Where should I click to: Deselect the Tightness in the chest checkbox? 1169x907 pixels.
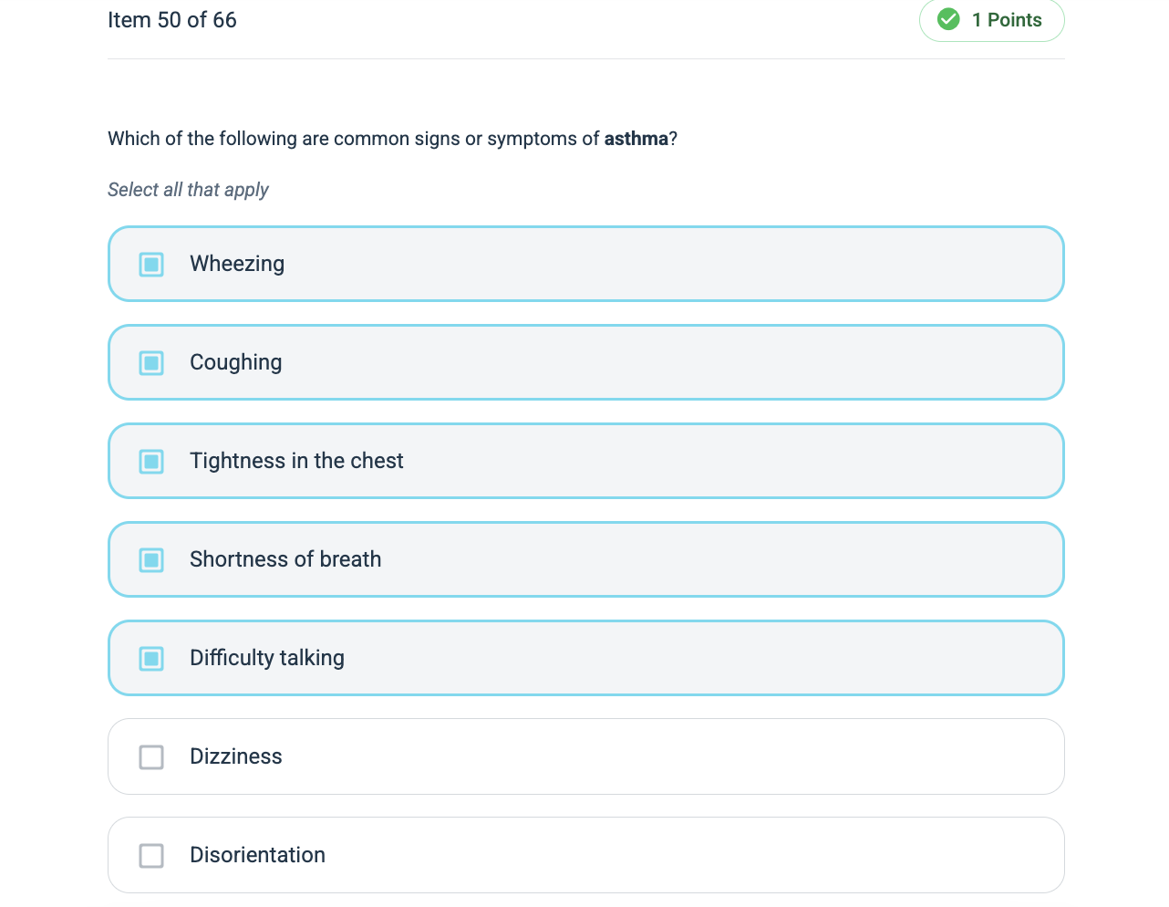point(151,462)
